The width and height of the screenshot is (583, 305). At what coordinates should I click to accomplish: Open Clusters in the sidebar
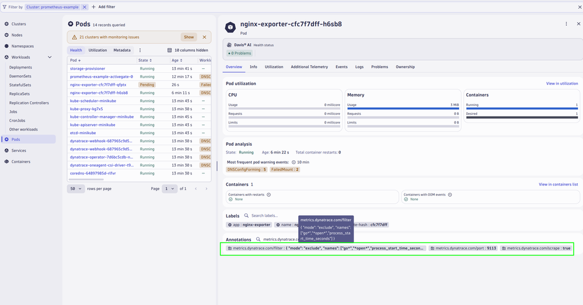[x=19, y=24]
